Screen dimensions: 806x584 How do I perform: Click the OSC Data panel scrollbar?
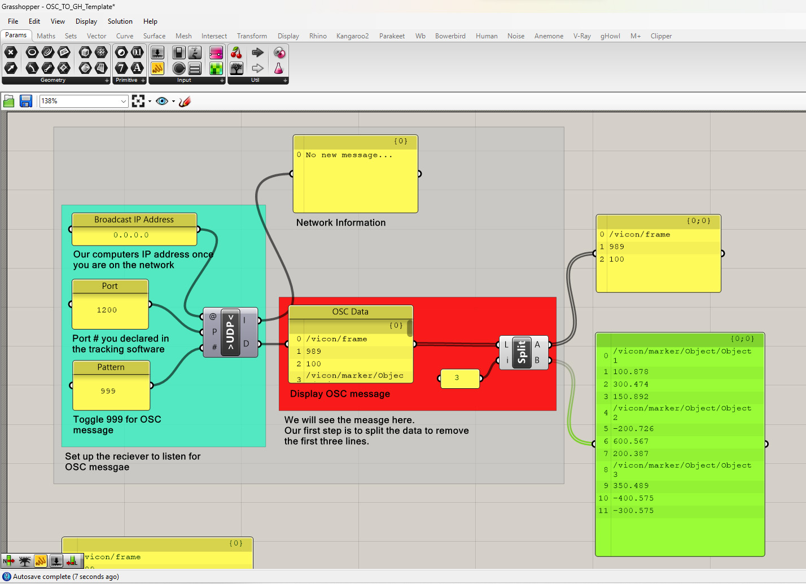(409, 328)
